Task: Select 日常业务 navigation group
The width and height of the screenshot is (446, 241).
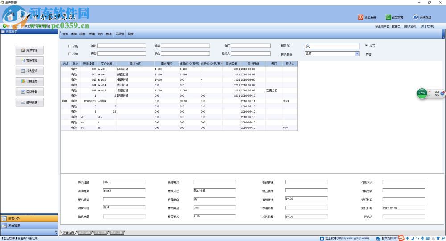Action: tap(29, 219)
